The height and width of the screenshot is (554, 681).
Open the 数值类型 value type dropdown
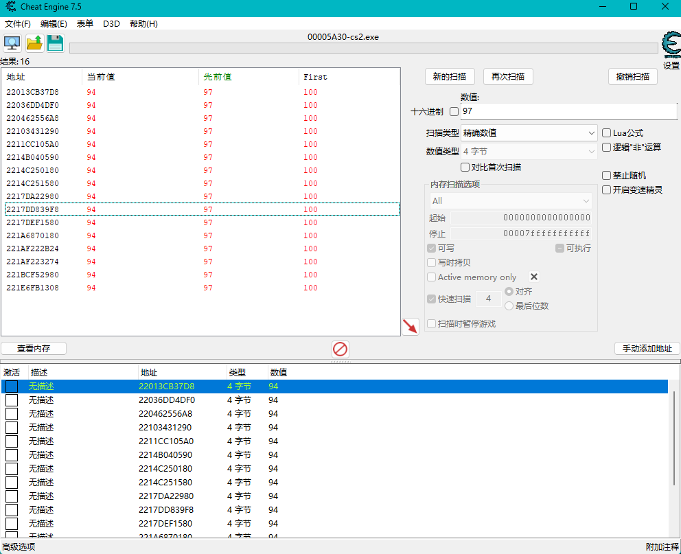[529, 152]
